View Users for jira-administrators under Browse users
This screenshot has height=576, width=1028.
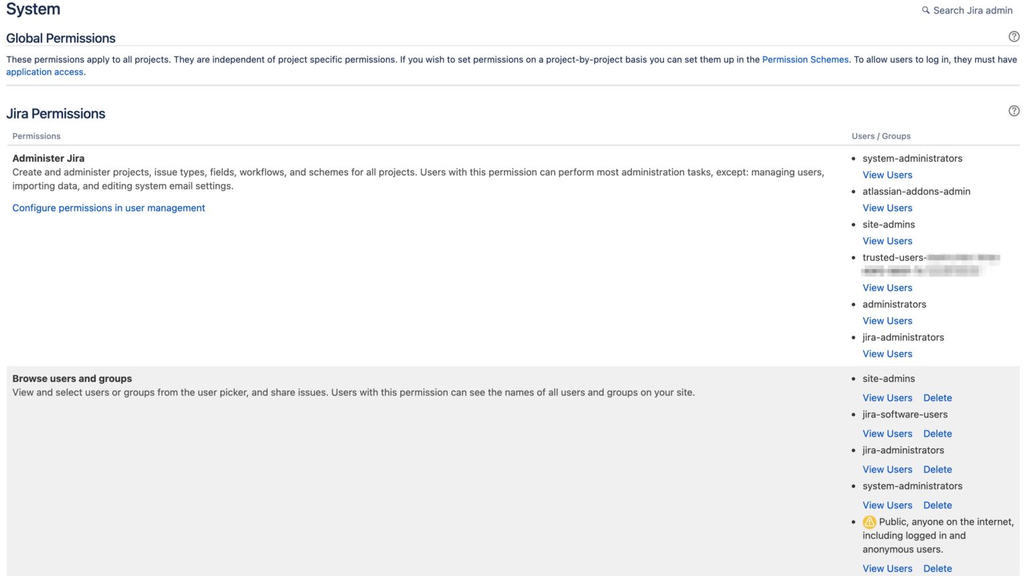coord(887,470)
